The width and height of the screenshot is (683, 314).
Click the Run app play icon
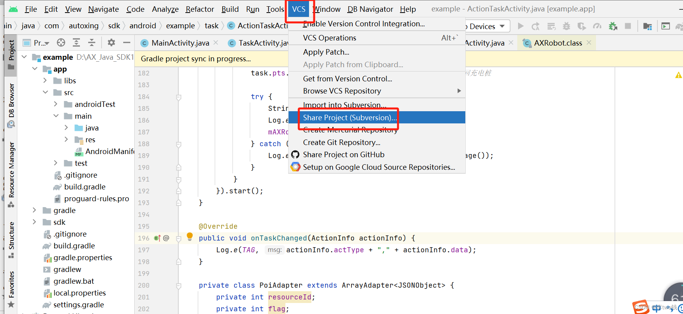tap(520, 26)
